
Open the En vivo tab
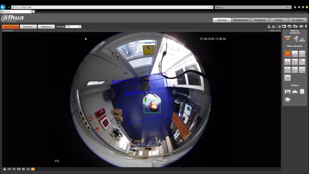[222, 20]
